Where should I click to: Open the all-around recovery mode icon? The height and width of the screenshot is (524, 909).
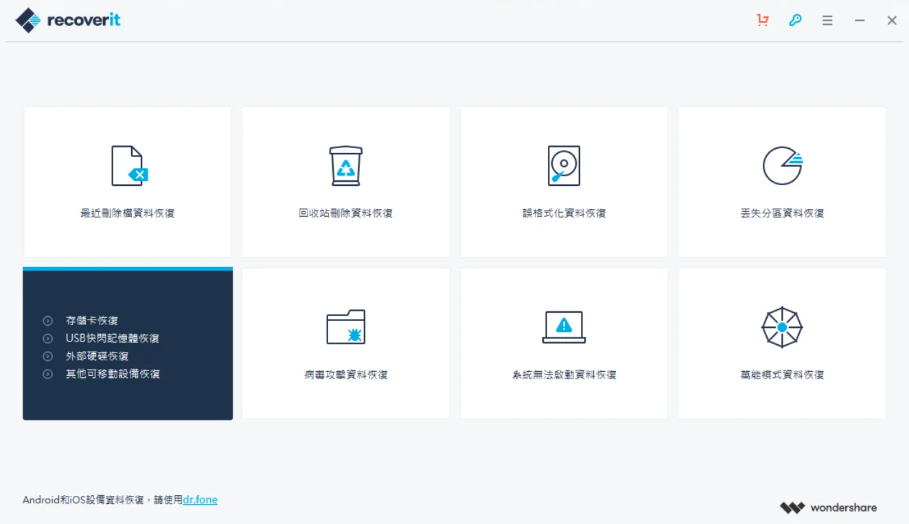tap(781, 327)
